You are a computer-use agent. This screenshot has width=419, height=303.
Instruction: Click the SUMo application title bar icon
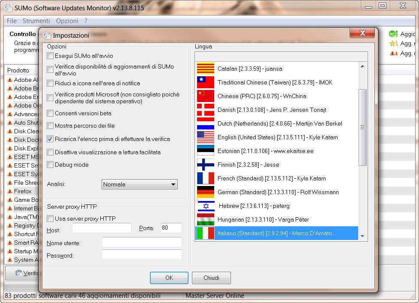click(x=8, y=8)
